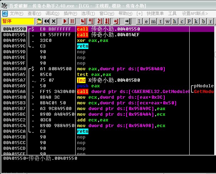Select mov dword ptr ds:[0x9584A4],ecx
The image size is (216, 174).
121,114
